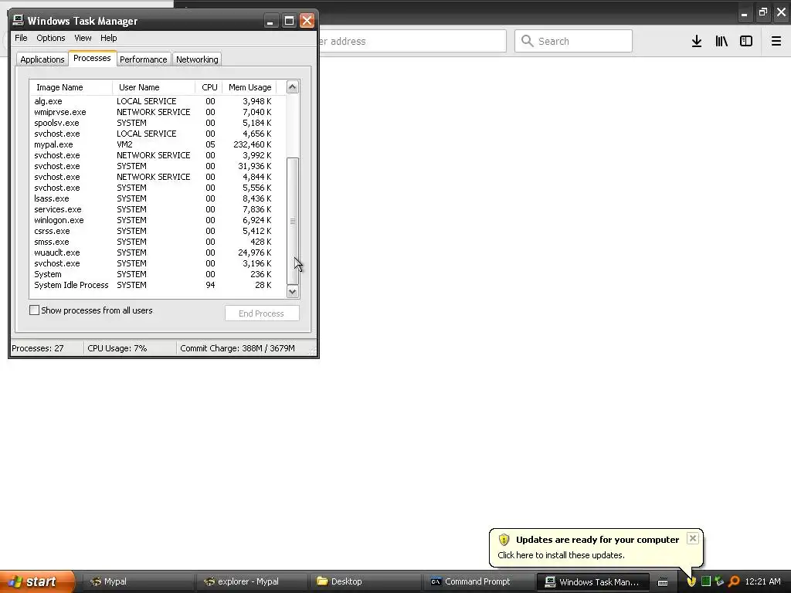This screenshot has width=791, height=593.
Task: Select the spoolsv.exe process
Action: [153, 123]
